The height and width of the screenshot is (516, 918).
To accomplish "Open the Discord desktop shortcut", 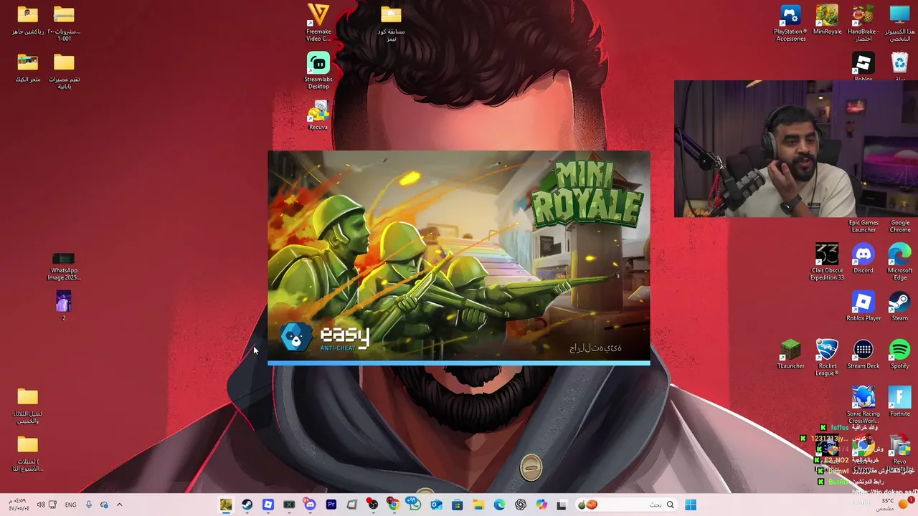I will (863, 258).
